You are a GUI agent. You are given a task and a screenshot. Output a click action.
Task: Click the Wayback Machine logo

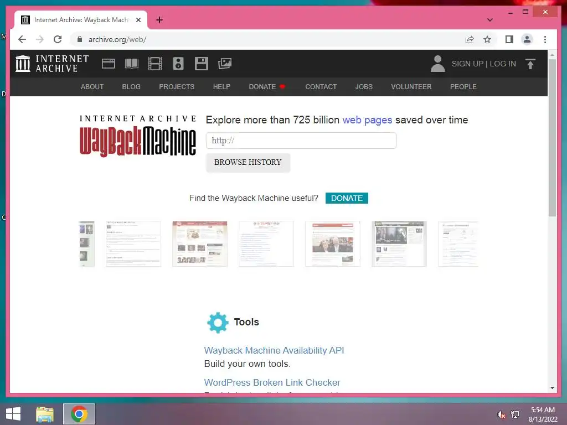138,136
